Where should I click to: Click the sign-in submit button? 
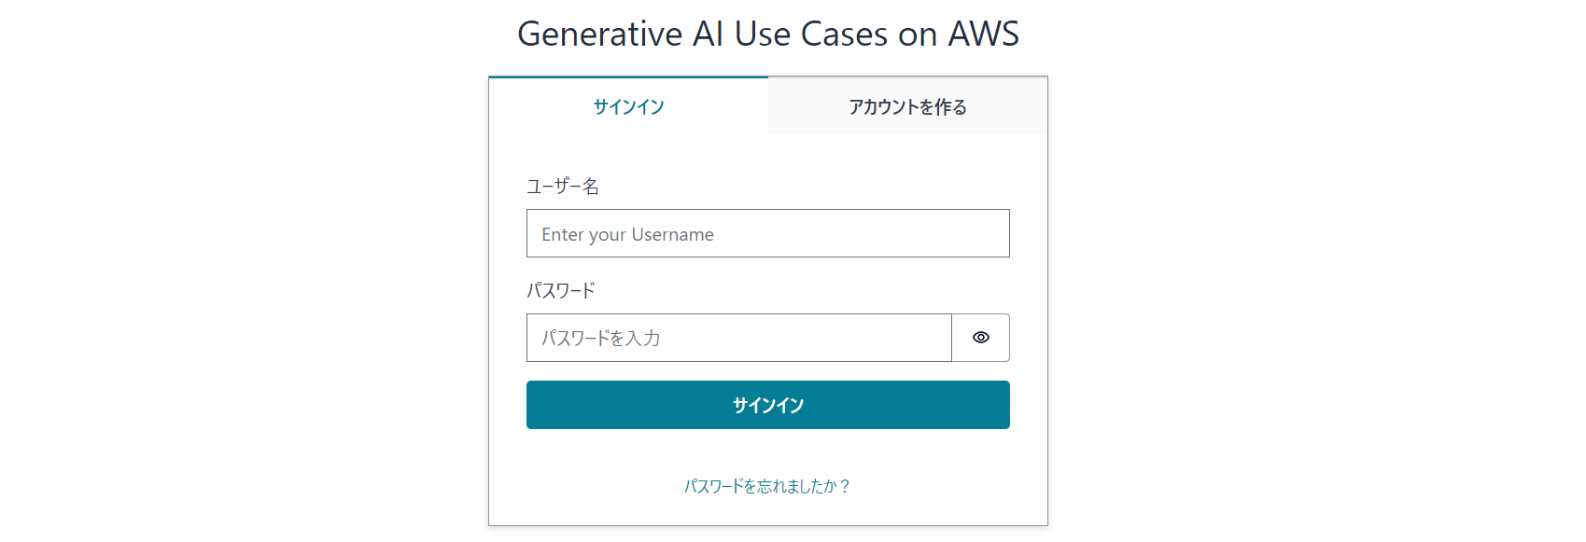coord(767,405)
